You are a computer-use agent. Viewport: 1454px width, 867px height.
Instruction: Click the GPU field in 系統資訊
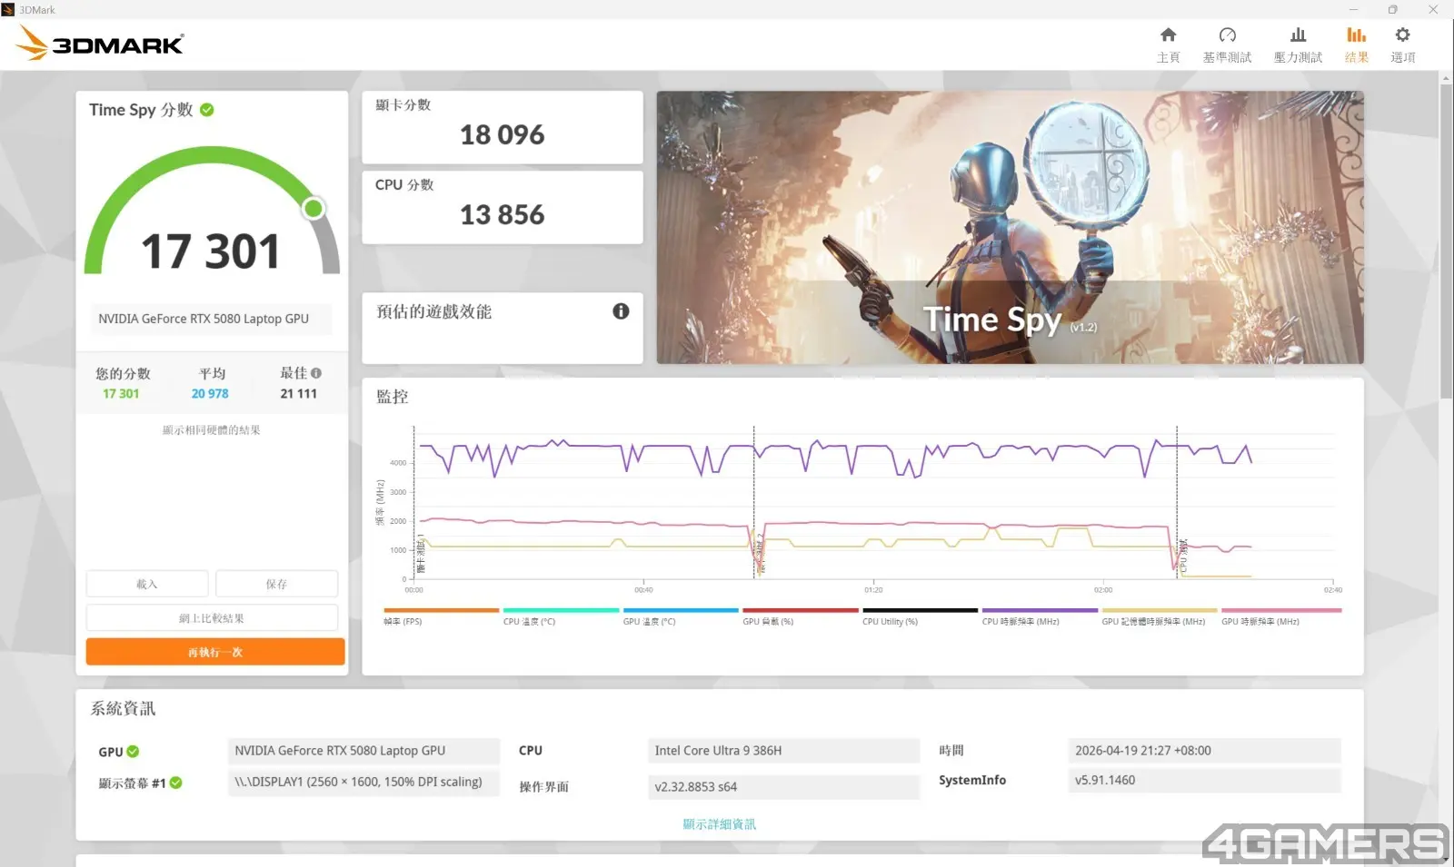(x=363, y=751)
